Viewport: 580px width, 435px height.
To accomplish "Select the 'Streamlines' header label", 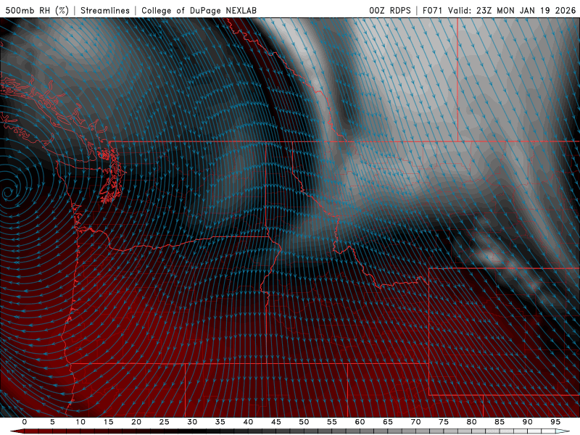I will point(105,10).
